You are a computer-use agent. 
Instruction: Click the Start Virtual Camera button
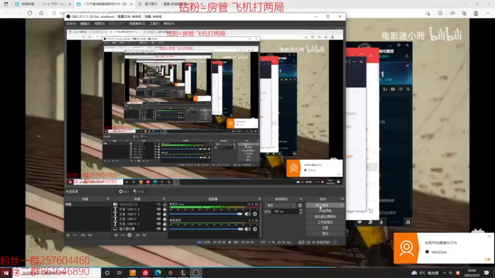pos(325,217)
